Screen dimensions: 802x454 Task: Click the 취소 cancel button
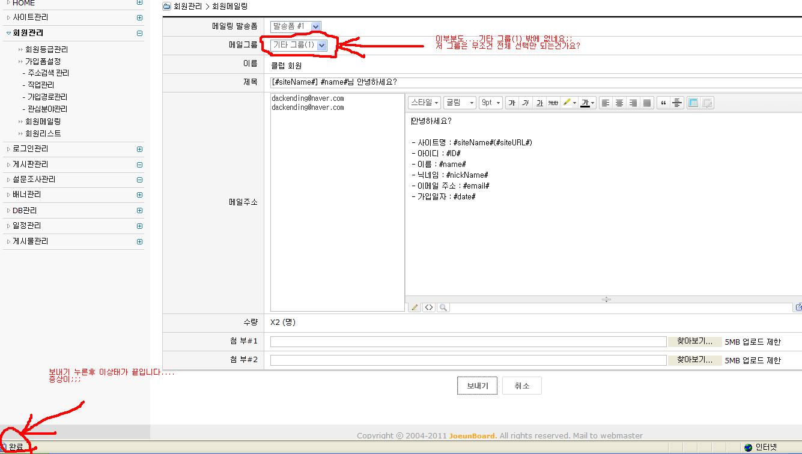521,386
